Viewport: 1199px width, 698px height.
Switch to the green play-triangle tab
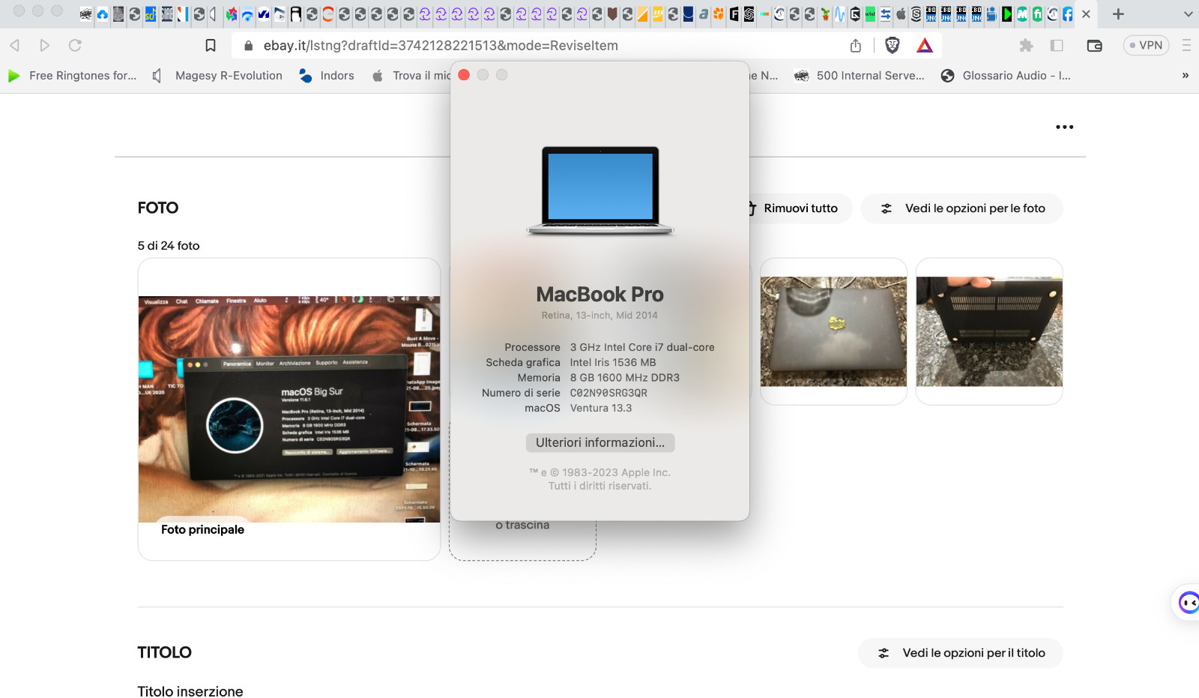point(1006,14)
